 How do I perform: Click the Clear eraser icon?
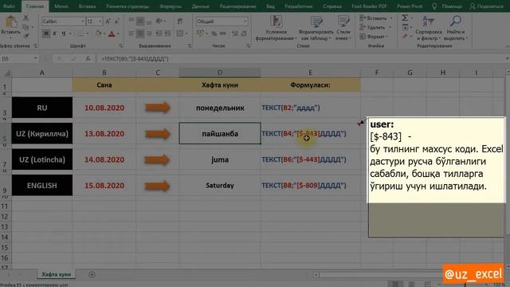405,37
